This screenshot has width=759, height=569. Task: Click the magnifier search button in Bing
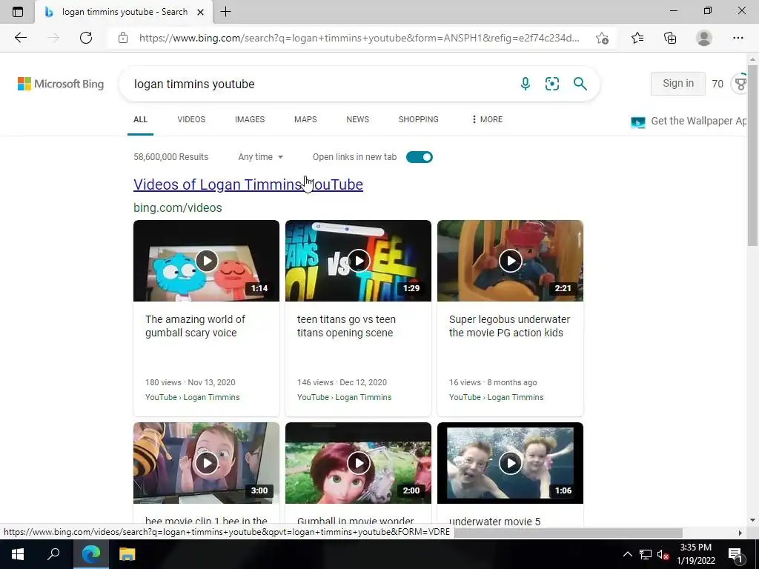click(x=580, y=84)
